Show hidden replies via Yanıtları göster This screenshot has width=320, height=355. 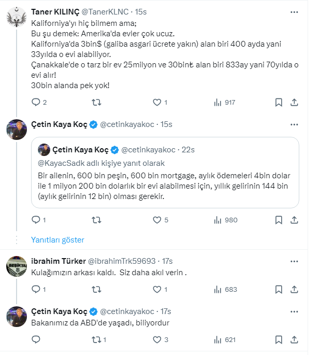(x=57, y=240)
